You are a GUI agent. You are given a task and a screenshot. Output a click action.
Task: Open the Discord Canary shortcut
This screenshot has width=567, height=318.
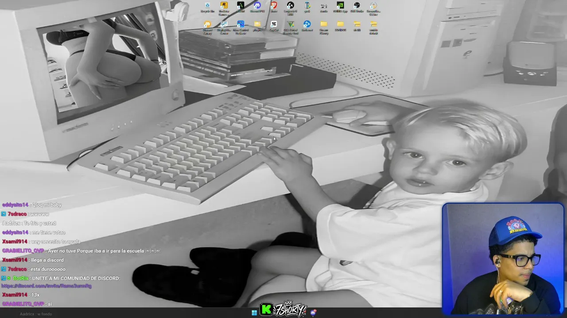(x=207, y=27)
